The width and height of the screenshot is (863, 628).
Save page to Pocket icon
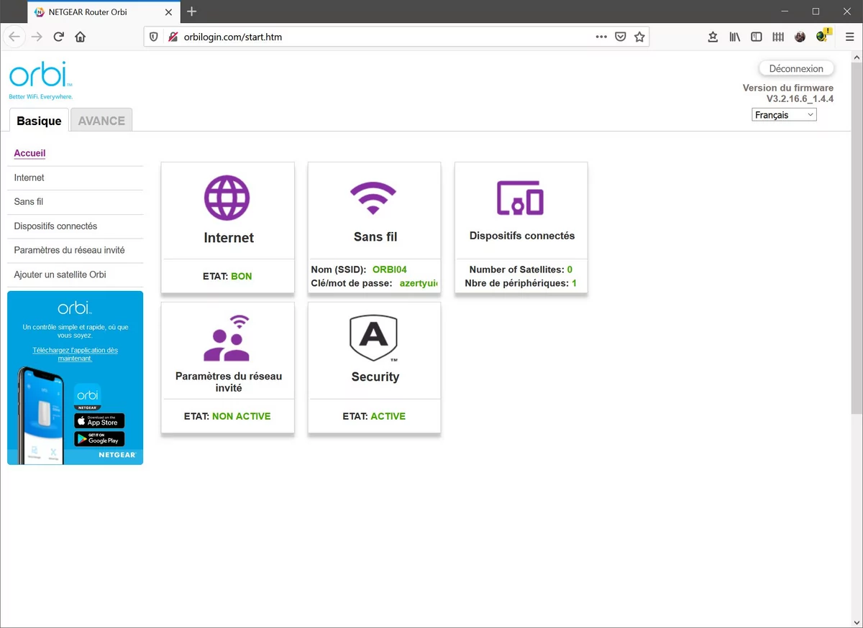click(621, 37)
